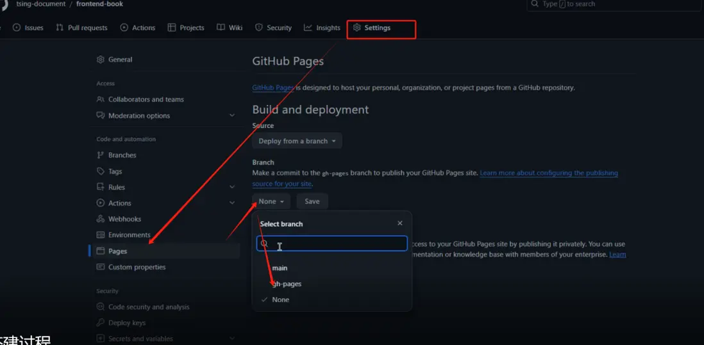Focus the branch filter input field
Image resolution: width=704 pixels, height=345 pixels.
pos(331,243)
